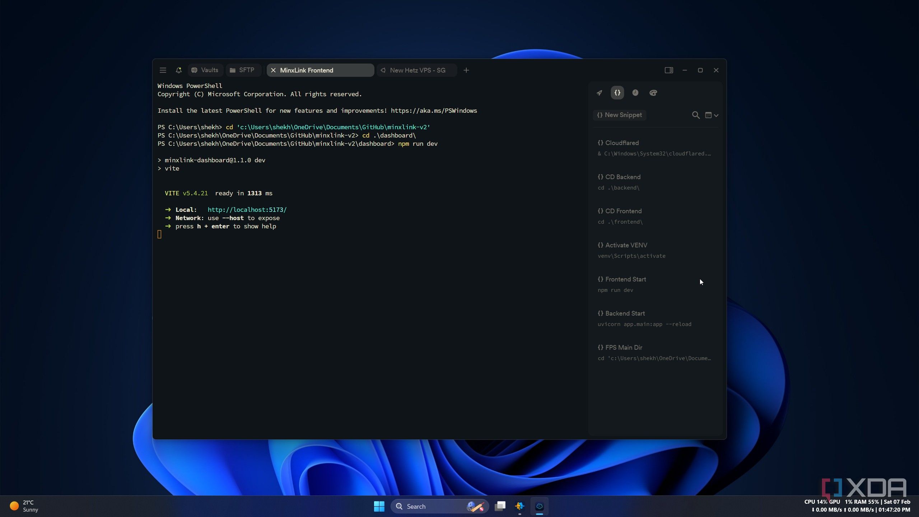Open the New Hetz VPS - SG tab
The height and width of the screenshot is (517, 919).
416,70
